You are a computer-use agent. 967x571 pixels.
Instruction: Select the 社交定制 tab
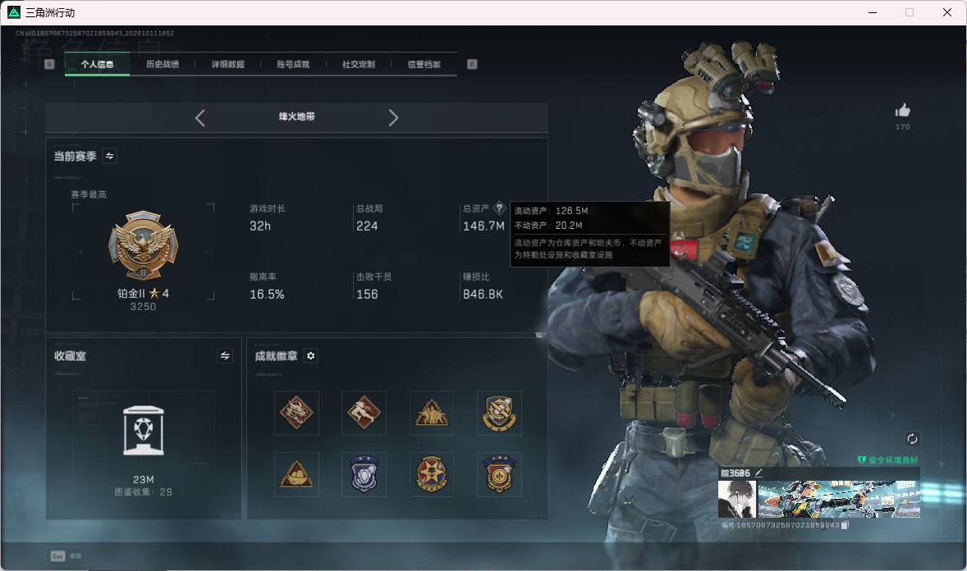pos(358,64)
